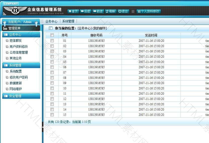Go back with the 后退 button
Image resolution: width=209 pixels, height=143 pixels.
(x=85, y=11)
